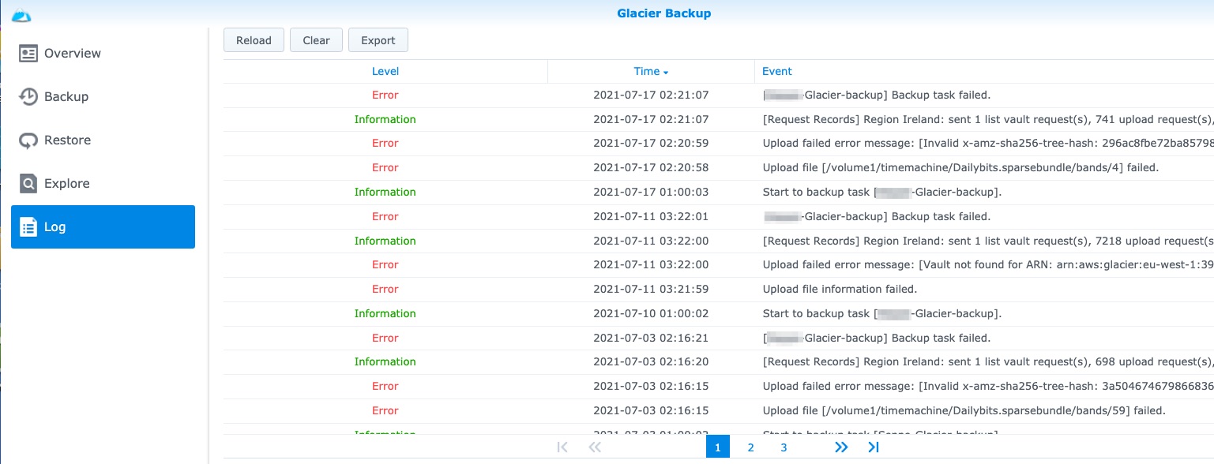
Task: Click the Backup clock-arrow icon
Action: click(x=28, y=97)
